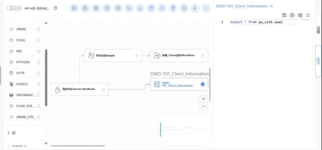The width and height of the screenshot is (322, 150).
Task: Click the plus on 同步SQLServer-StarRocks node
Action: 103,89
